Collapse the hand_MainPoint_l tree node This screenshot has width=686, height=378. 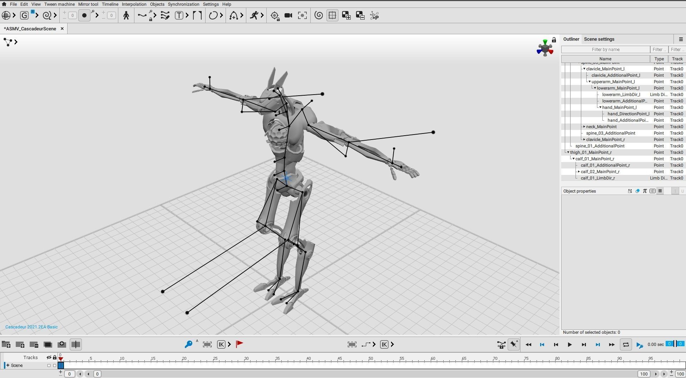(601, 107)
